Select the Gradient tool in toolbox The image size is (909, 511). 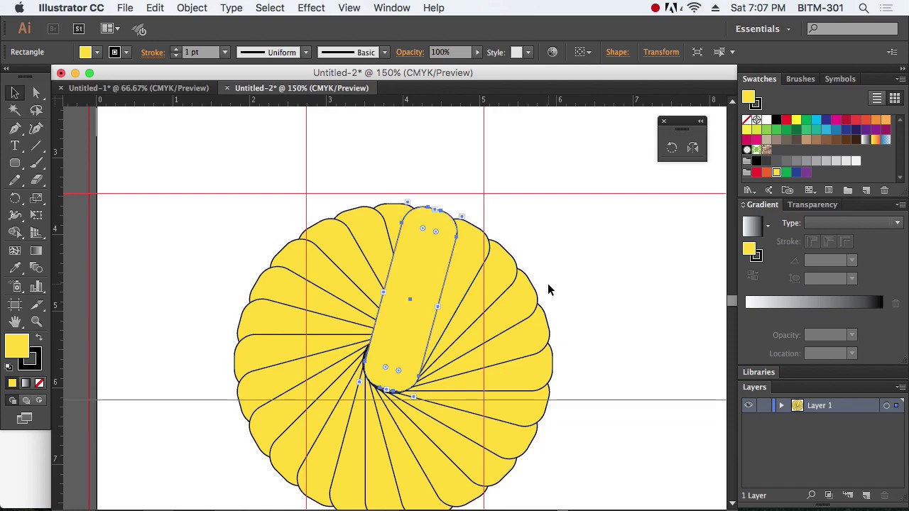[x=36, y=251]
